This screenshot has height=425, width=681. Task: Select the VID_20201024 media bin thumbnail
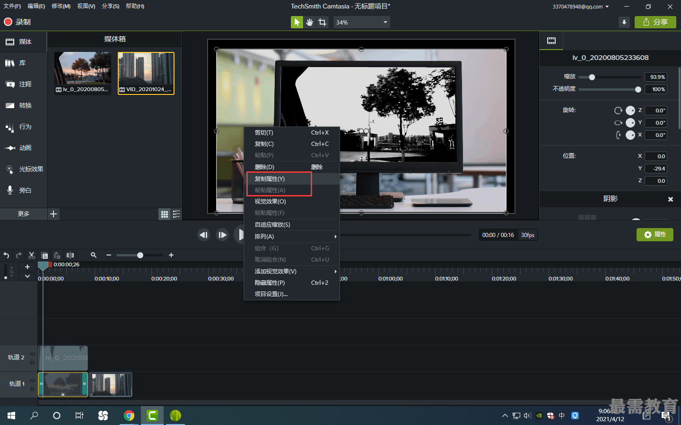click(146, 73)
